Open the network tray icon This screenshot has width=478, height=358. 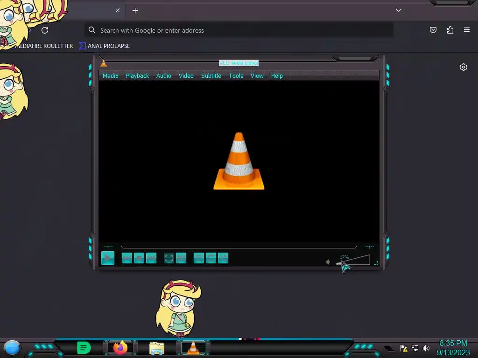point(415,348)
